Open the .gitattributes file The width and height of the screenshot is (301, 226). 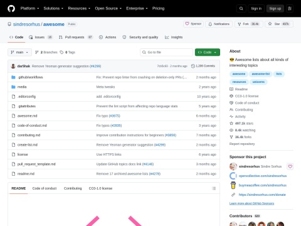click(x=26, y=106)
